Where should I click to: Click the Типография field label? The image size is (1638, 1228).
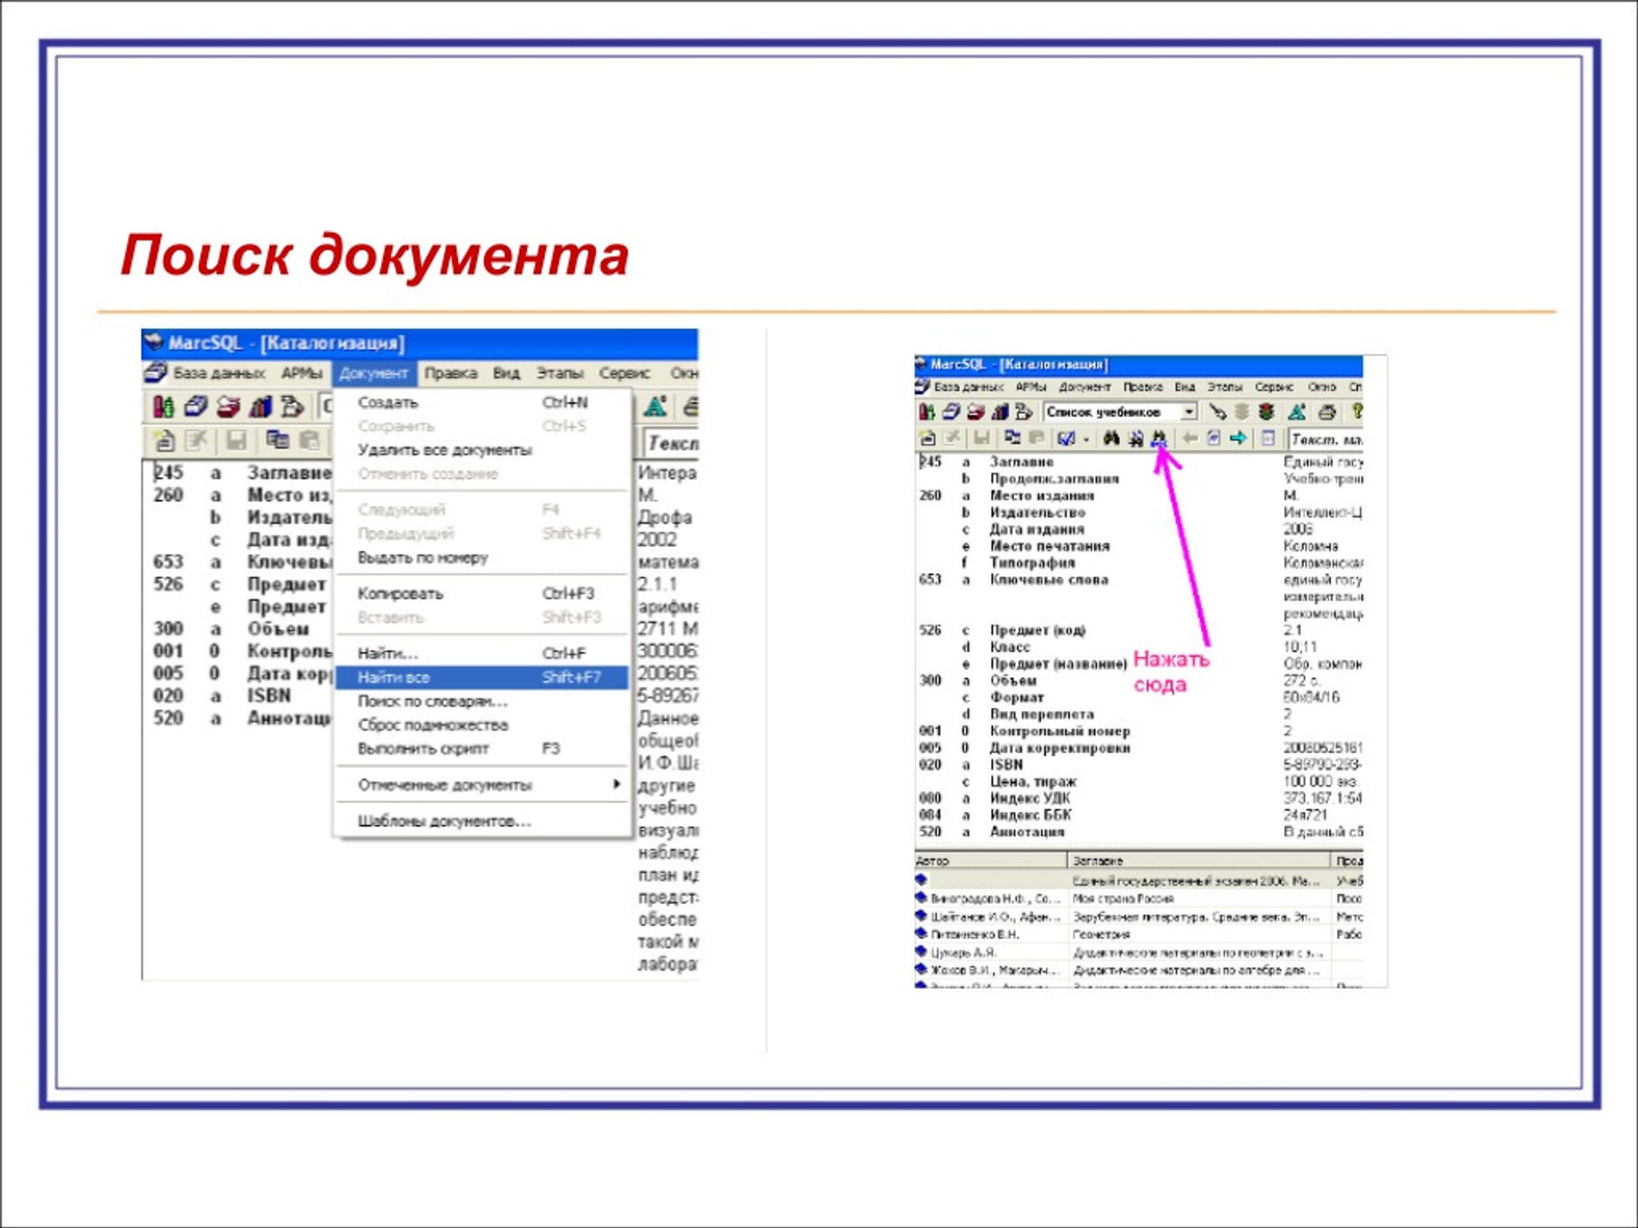click(1032, 563)
